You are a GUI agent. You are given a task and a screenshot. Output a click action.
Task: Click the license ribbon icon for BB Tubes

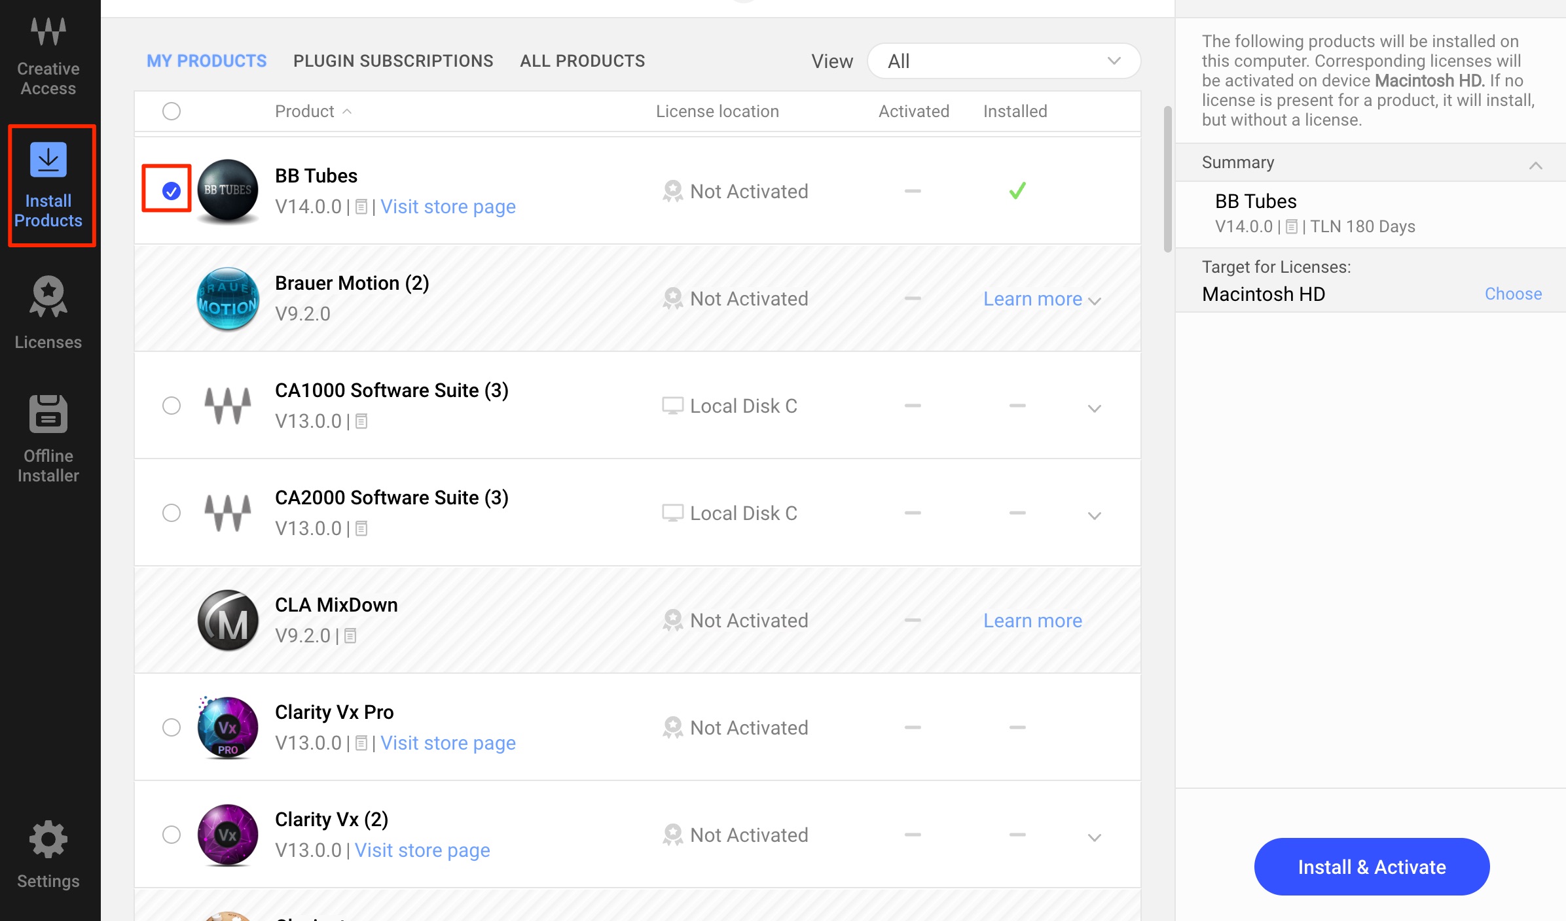672,191
